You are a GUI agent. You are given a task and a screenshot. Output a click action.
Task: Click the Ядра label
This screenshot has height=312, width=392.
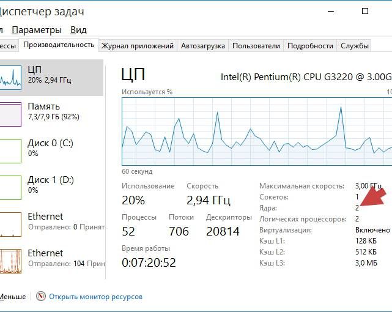[268, 208]
